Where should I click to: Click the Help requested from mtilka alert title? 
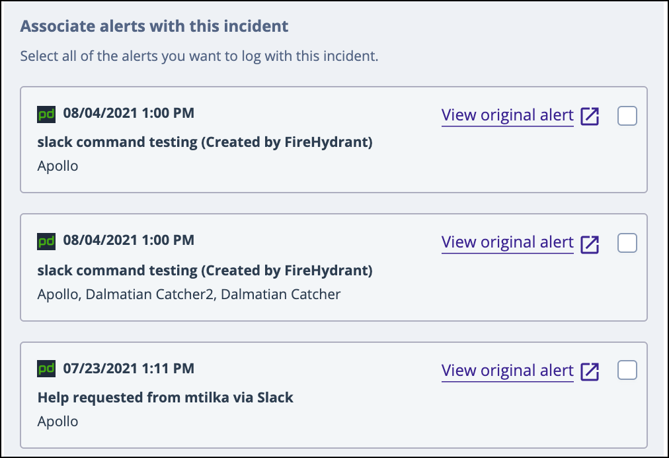(x=165, y=397)
